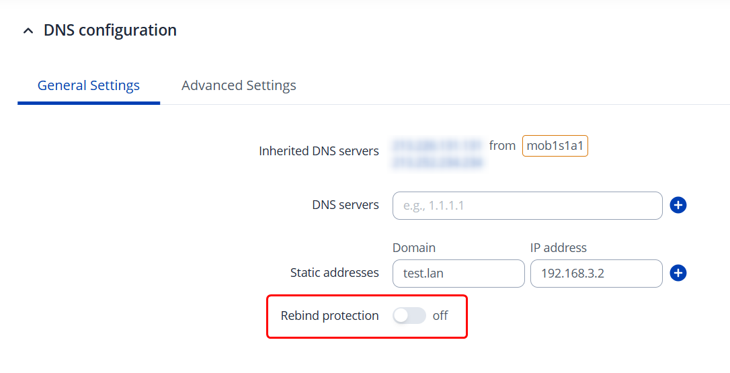Click the Static addresses label

(334, 273)
